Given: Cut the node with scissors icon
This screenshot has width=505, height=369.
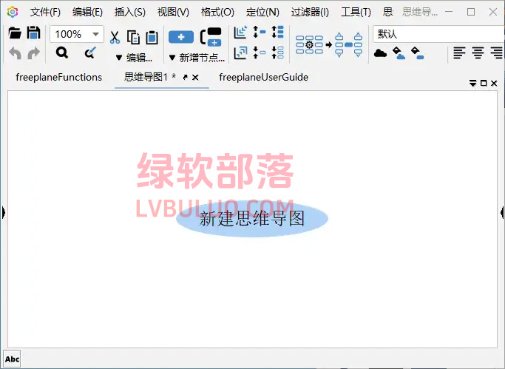Looking at the screenshot, I should tap(115, 38).
